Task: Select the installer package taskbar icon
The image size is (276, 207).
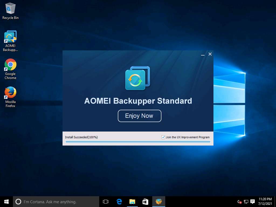Action: tap(158, 202)
